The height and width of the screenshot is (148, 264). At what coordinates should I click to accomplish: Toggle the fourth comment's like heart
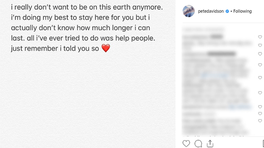tap(260, 65)
